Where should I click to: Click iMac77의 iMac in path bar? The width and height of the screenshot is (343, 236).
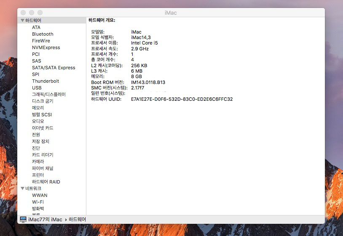click(x=45, y=220)
